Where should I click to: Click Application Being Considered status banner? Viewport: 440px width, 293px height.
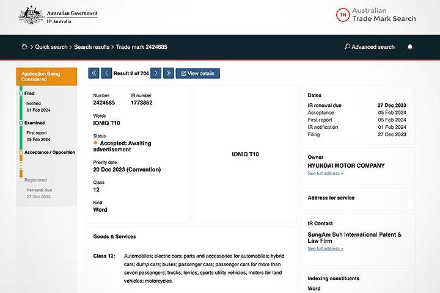tap(46, 76)
